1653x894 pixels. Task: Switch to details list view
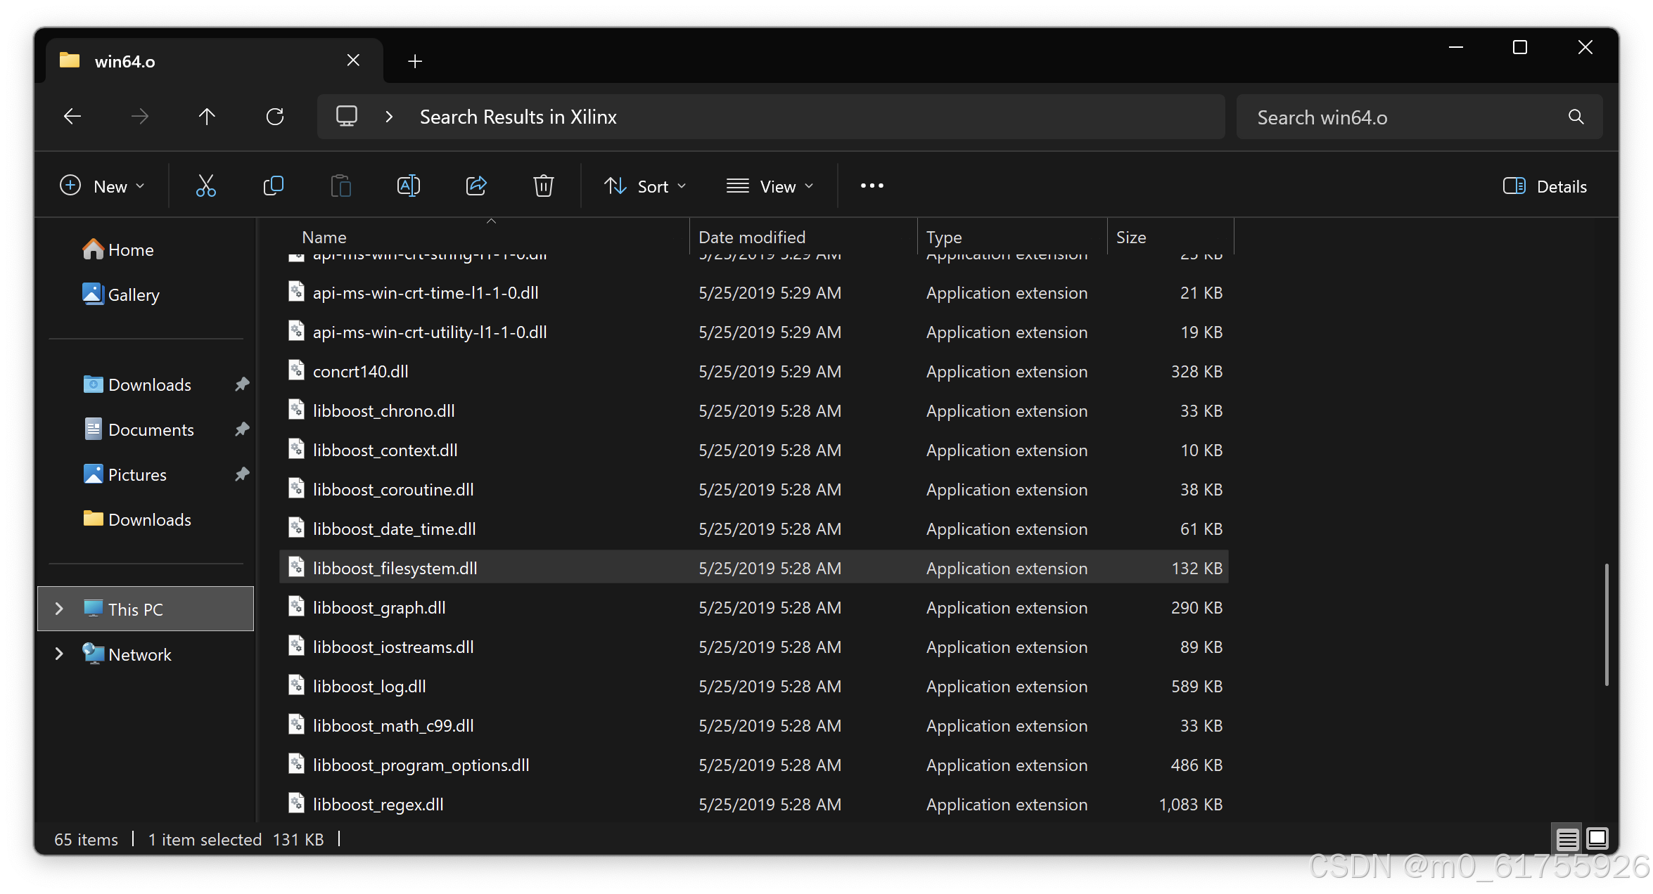pos(1566,838)
